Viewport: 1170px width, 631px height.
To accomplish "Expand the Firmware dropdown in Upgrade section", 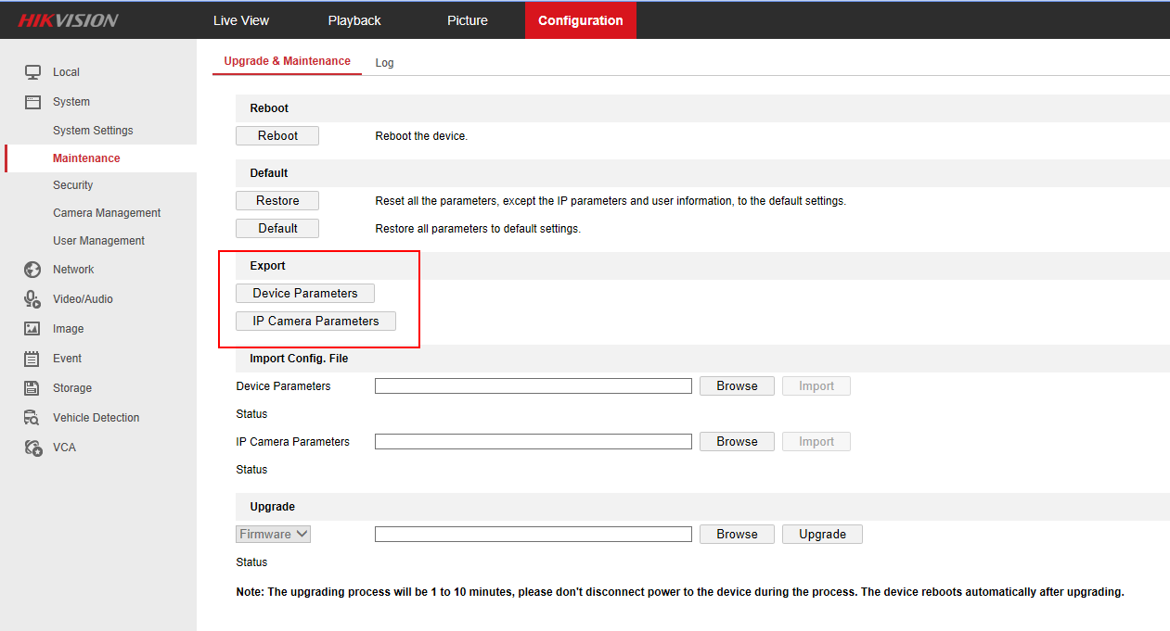I will click(274, 535).
